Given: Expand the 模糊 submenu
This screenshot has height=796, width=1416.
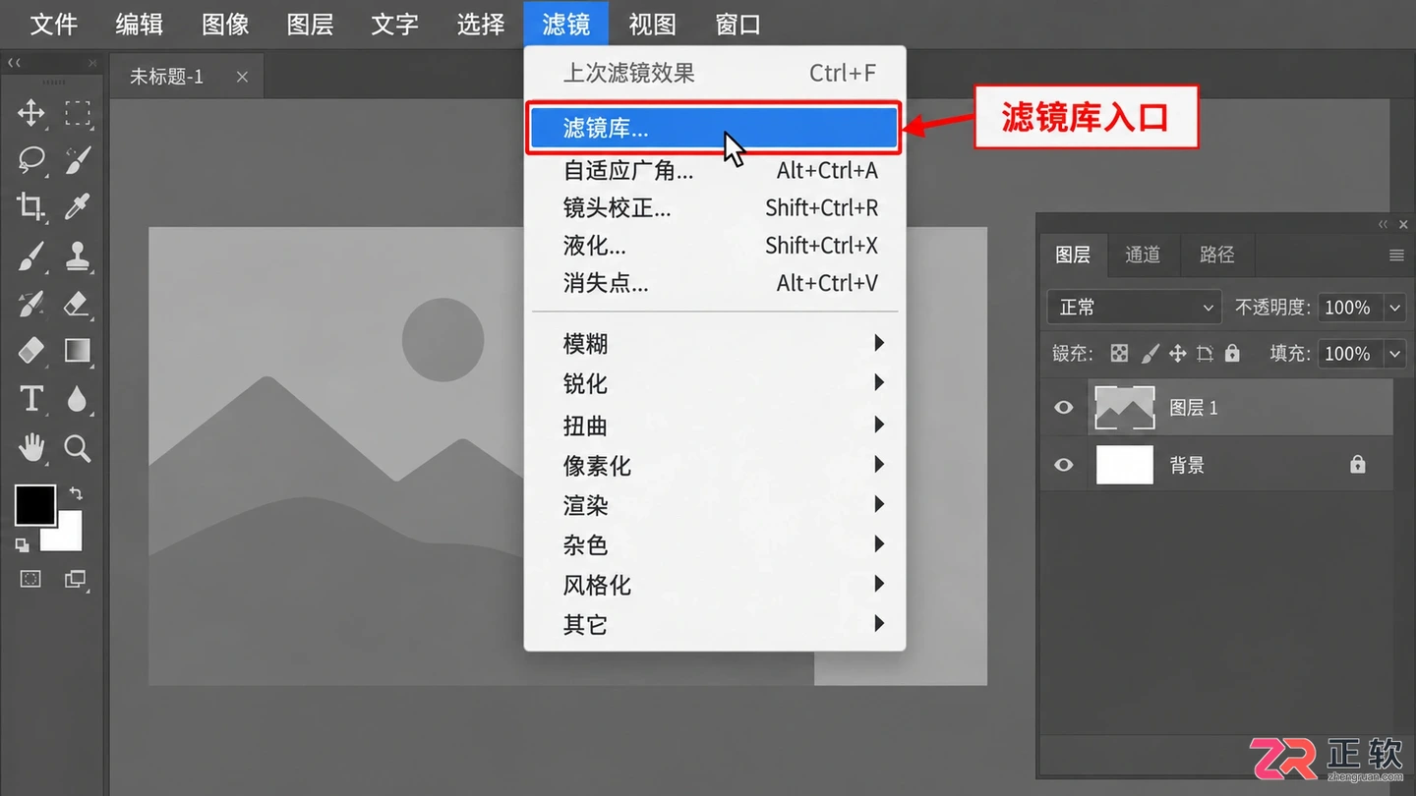Looking at the screenshot, I should pos(715,343).
